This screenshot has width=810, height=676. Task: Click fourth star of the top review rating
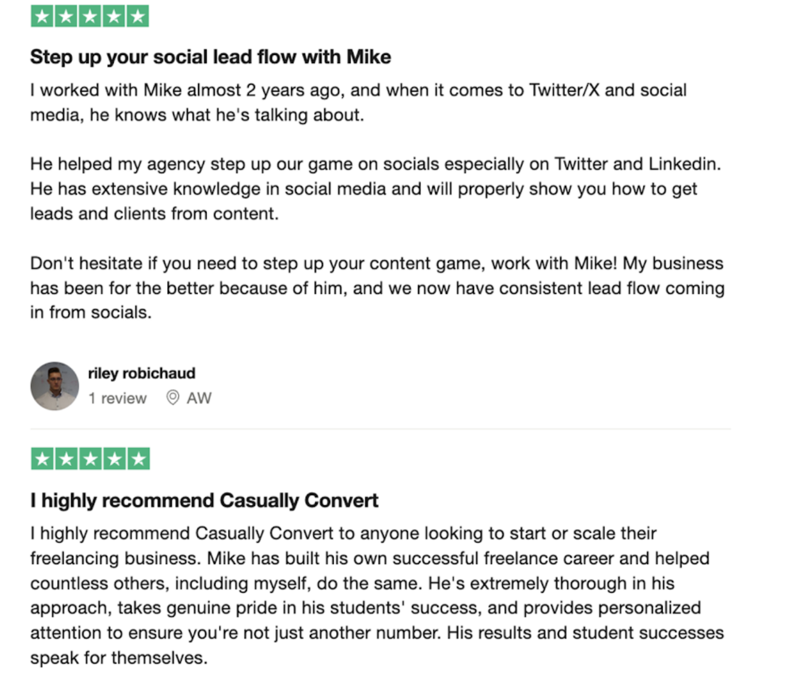point(114,16)
